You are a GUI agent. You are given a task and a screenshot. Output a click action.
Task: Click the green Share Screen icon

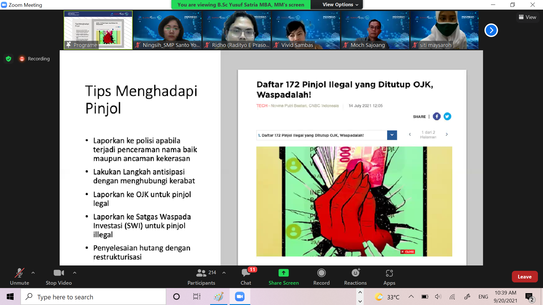284,273
